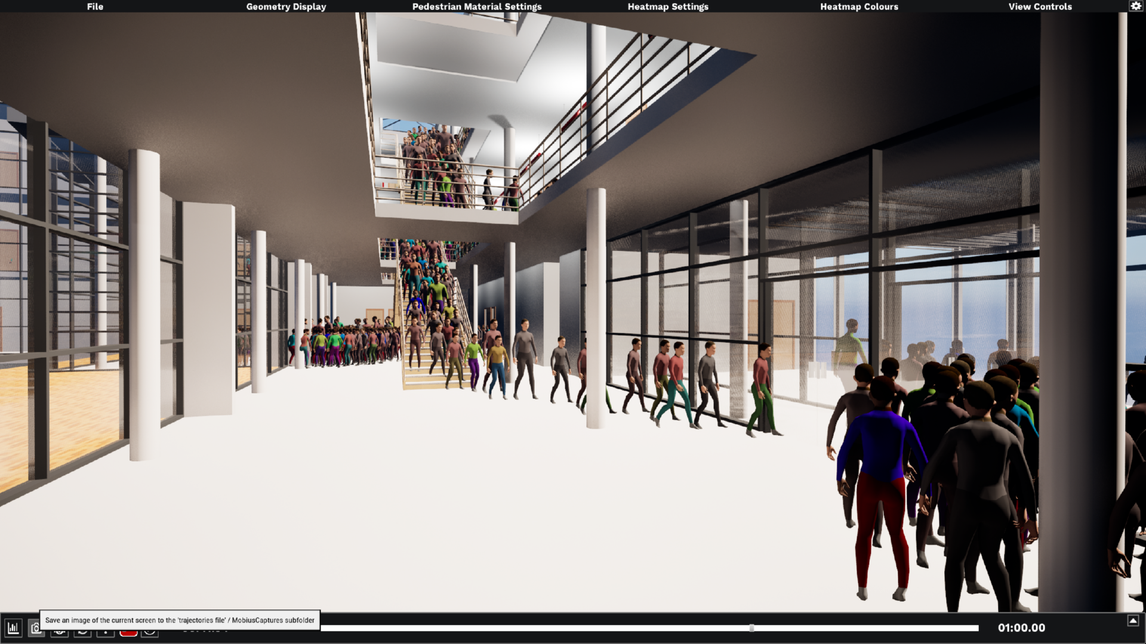Open Pedestrian Material Settings menu
1146x644 pixels.
click(x=477, y=7)
